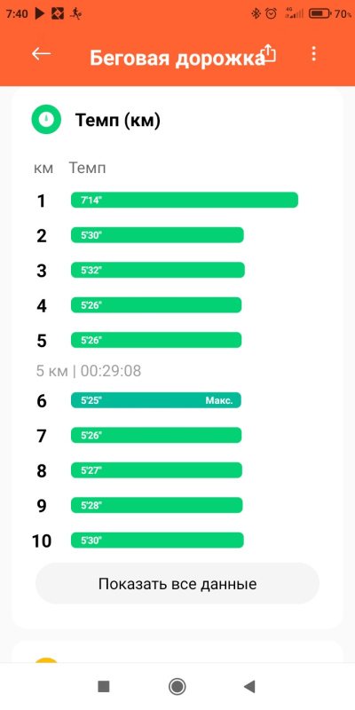Tap the Bluetooth status icon
Viewport: 355px width, 710px height.
coord(256,14)
